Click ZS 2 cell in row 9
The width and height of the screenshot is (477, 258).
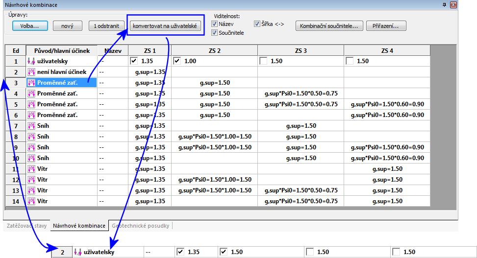click(214, 147)
